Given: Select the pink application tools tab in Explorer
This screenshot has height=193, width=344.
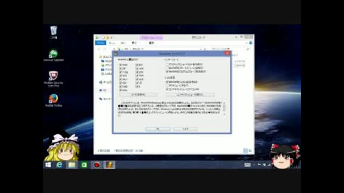Looking at the screenshot, I should tap(152, 38).
